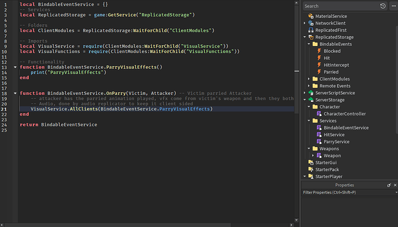Click the Weapon module script icon
Image resolution: width=398 pixels, height=227 pixels.
click(319, 156)
